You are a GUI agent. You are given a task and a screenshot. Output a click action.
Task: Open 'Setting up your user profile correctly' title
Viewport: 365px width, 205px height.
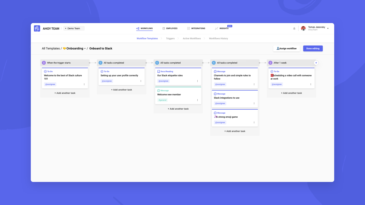[x=119, y=75]
